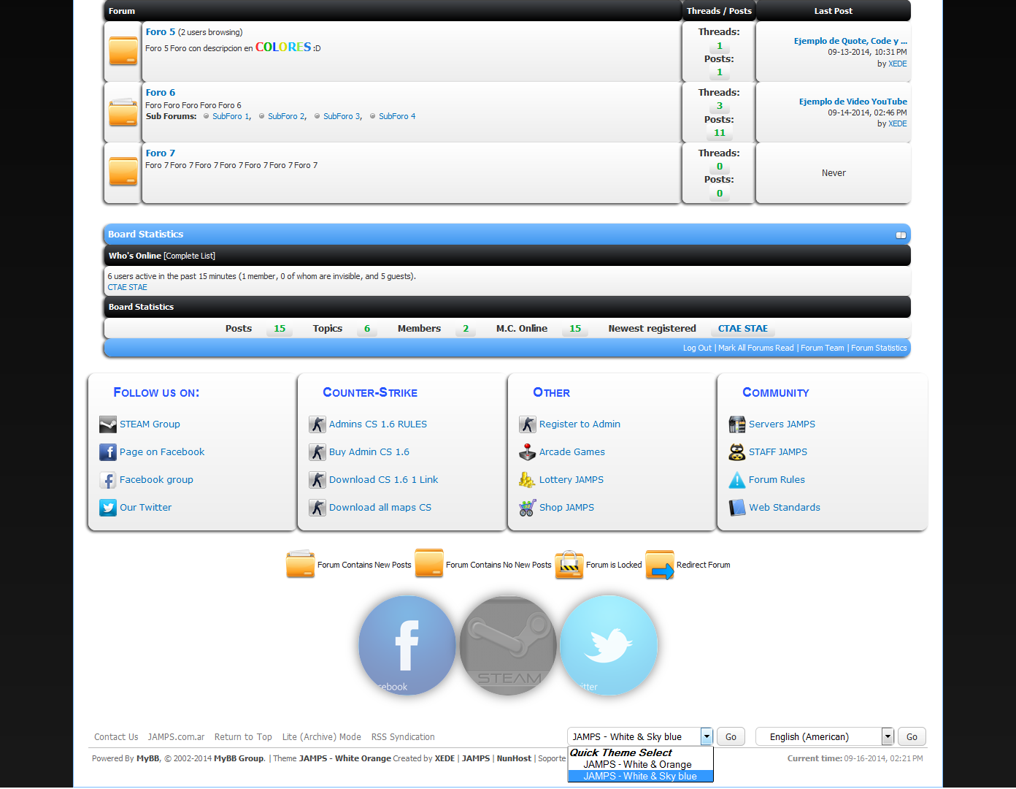The height and width of the screenshot is (789, 1016).
Task: Open SubForo 4 link
Action: [397, 116]
